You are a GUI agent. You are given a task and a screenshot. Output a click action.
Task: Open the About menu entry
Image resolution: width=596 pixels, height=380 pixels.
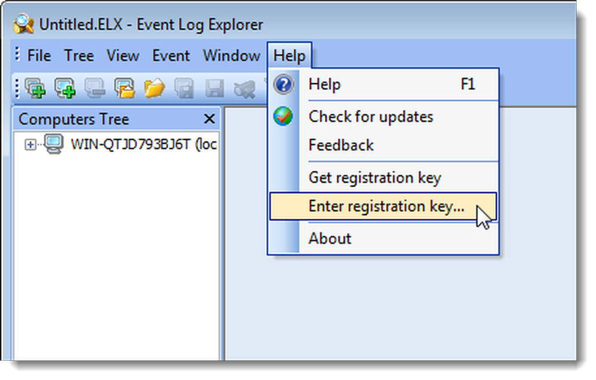pos(384,238)
